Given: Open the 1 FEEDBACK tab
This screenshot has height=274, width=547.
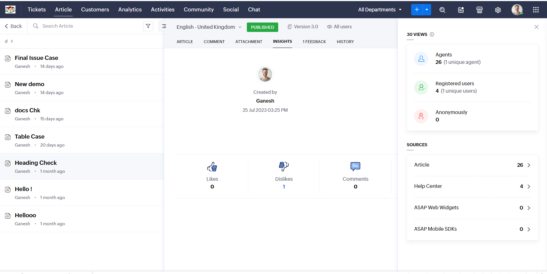Looking at the screenshot, I should point(314,42).
